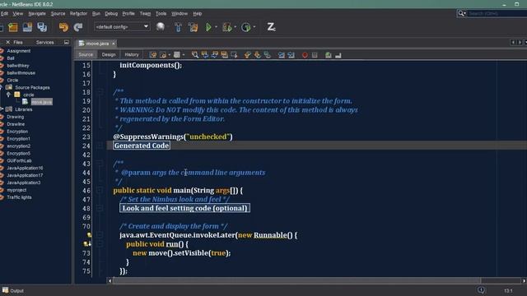
Task: Click the scroll documents left arrow button
Action: point(513,42)
